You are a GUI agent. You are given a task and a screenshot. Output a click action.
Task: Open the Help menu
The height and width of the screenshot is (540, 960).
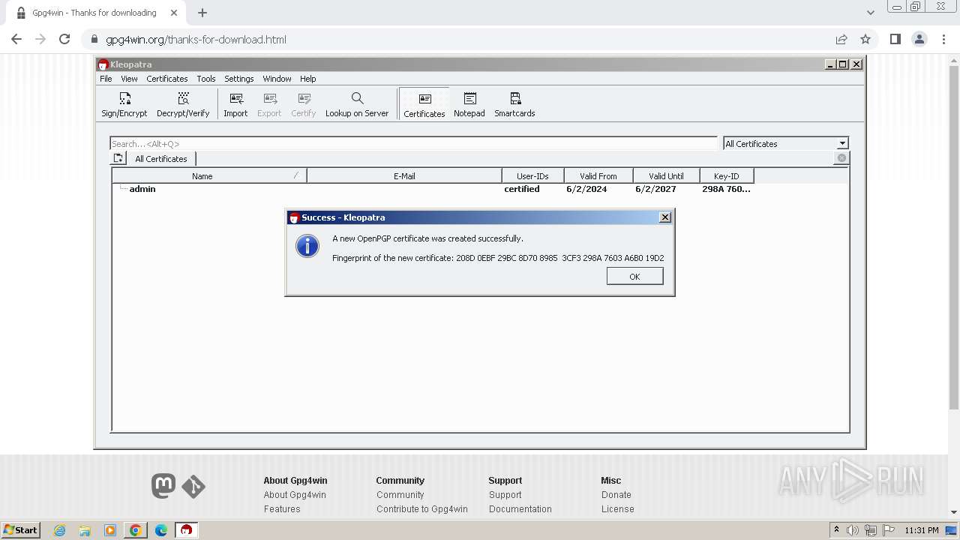click(307, 78)
